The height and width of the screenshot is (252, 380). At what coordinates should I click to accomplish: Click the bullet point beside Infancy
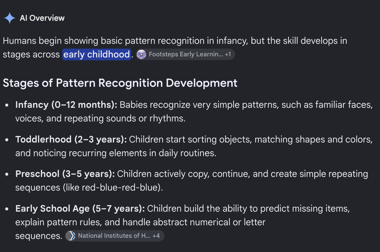tap(7, 105)
